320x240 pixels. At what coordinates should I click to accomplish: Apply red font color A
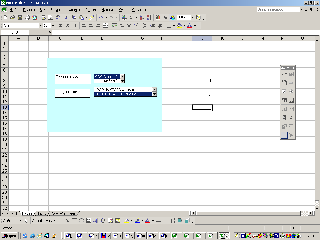coord(190,26)
